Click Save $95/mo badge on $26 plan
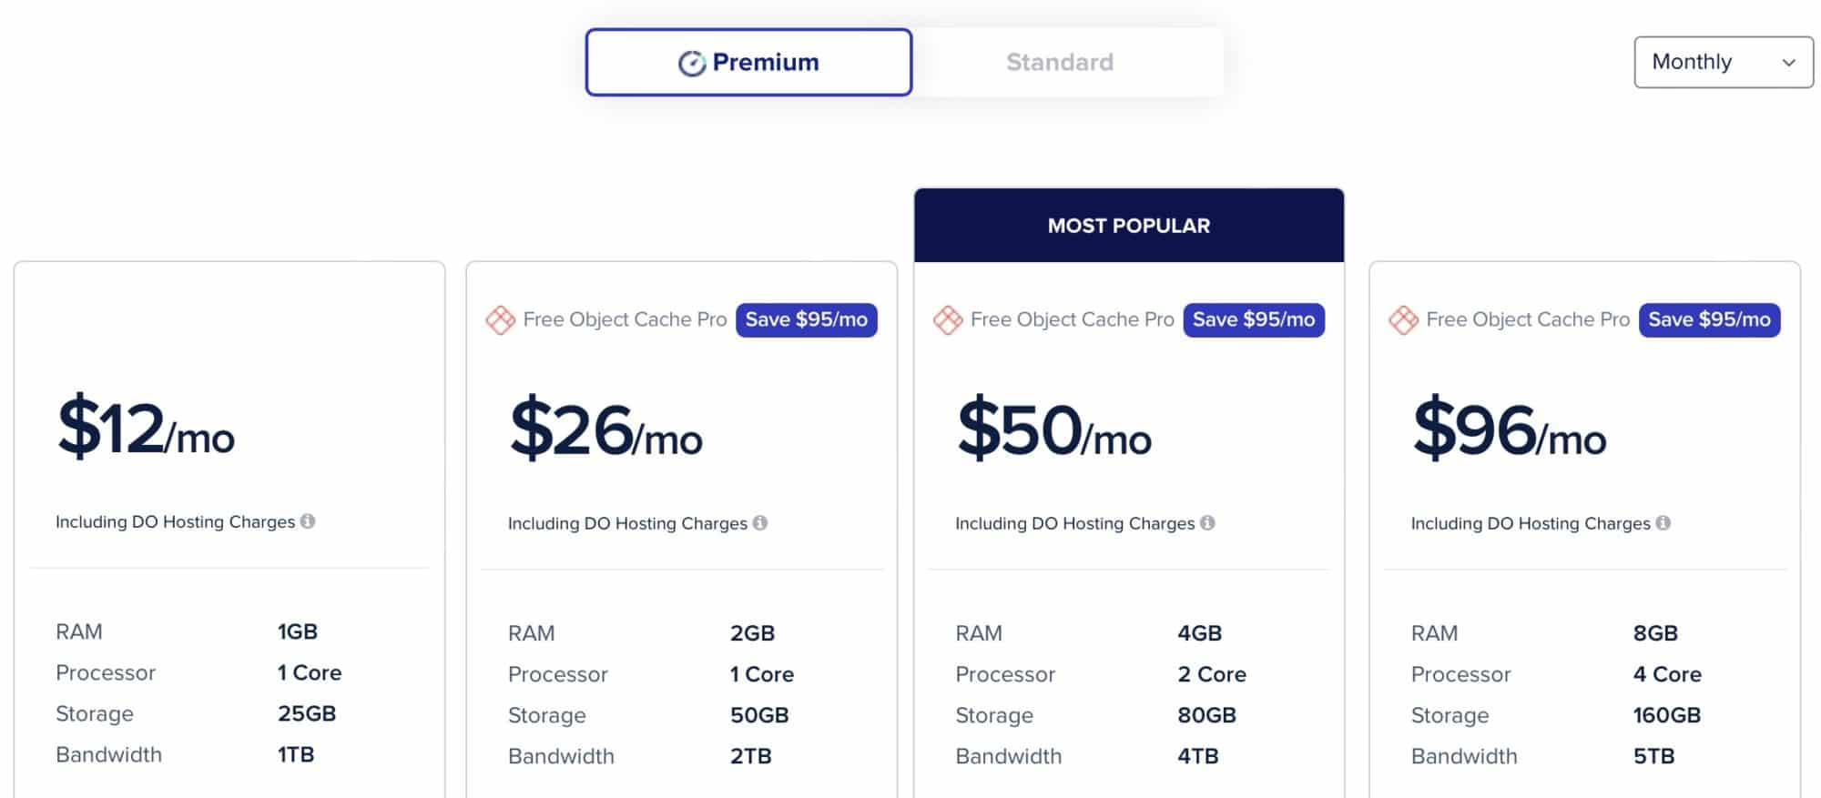Image resolution: width=1821 pixels, height=798 pixels. pyautogui.click(x=807, y=319)
